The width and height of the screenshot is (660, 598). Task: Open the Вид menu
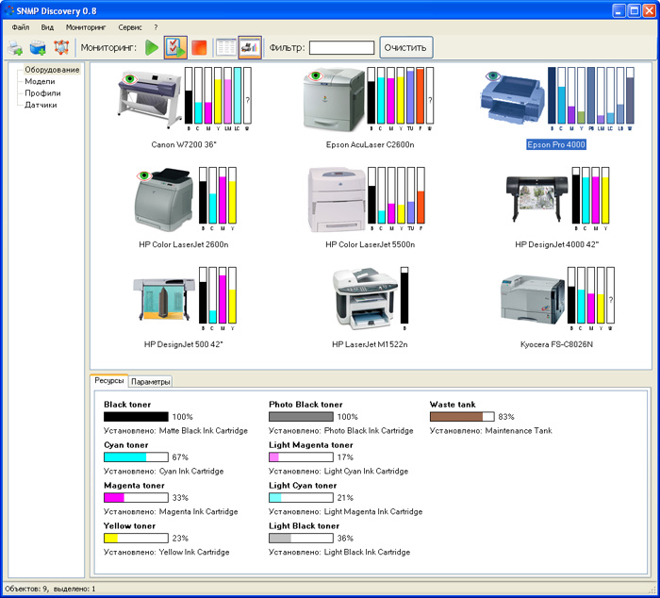click(x=47, y=27)
